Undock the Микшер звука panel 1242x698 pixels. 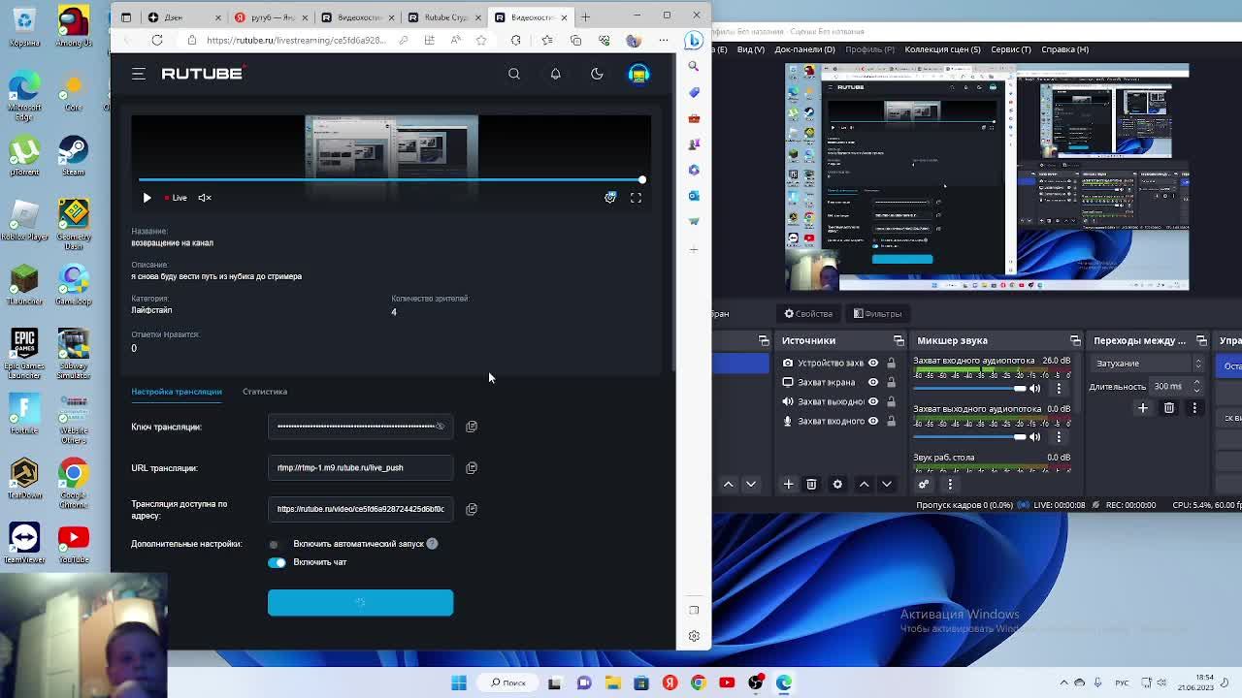(x=1075, y=340)
